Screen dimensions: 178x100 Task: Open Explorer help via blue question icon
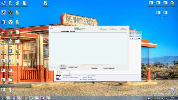[x=139, y=39]
